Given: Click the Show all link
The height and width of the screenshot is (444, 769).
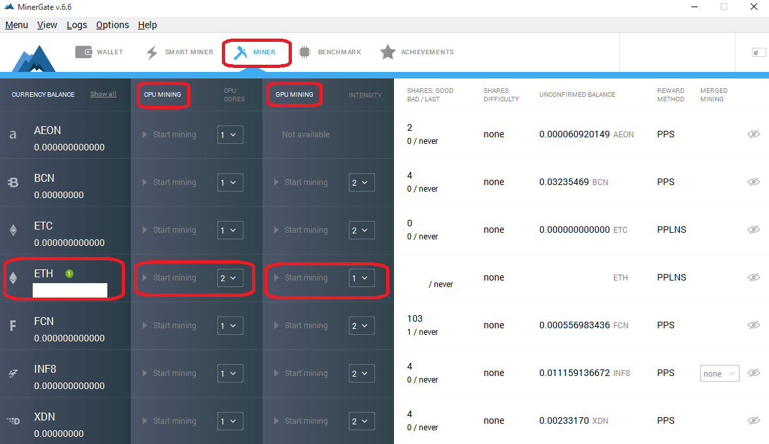Looking at the screenshot, I should (x=103, y=94).
